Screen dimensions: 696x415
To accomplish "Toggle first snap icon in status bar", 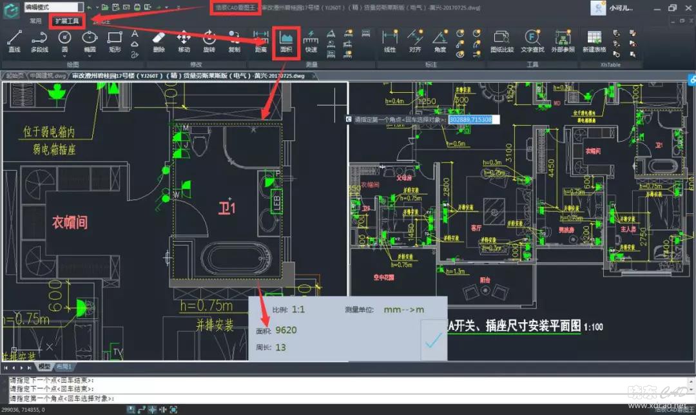I will (131, 410).
